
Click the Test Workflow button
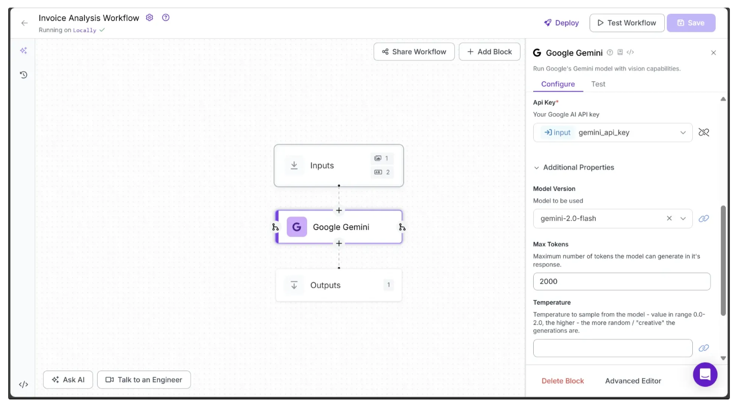pyautogui.click(x=627, y=23)
